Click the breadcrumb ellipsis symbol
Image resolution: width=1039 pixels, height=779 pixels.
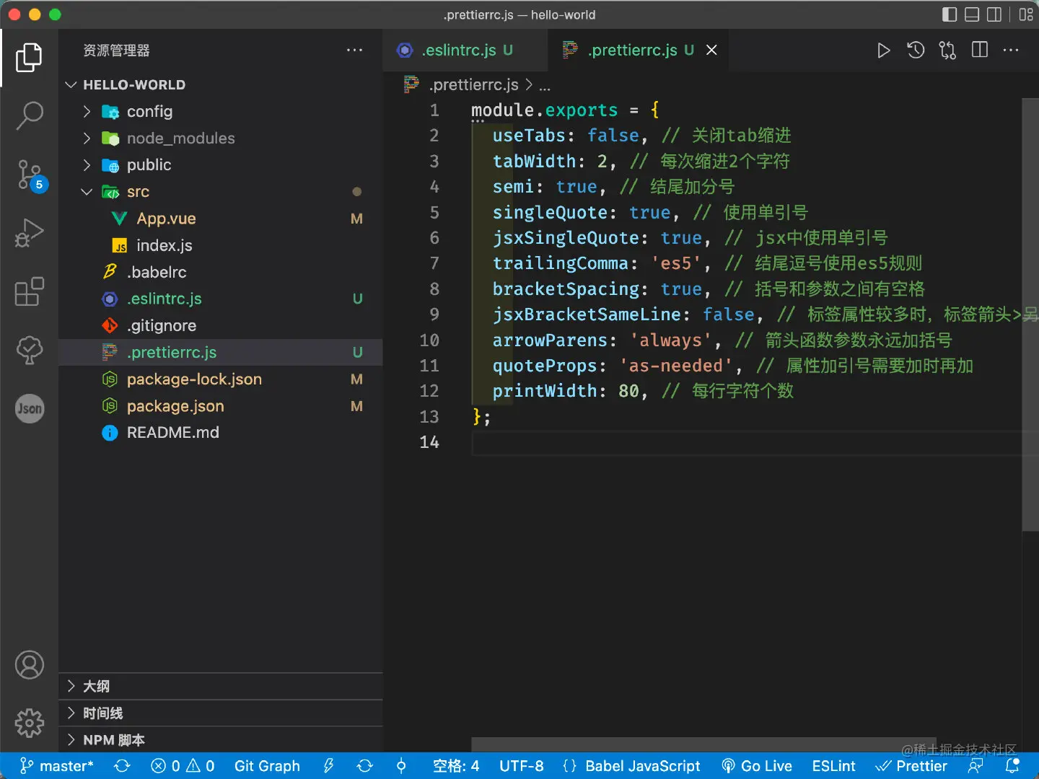[x=545, y=87]
